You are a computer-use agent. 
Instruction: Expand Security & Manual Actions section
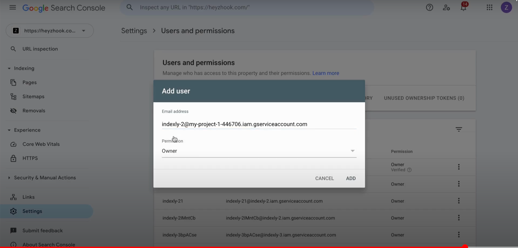tap(9, 178)
